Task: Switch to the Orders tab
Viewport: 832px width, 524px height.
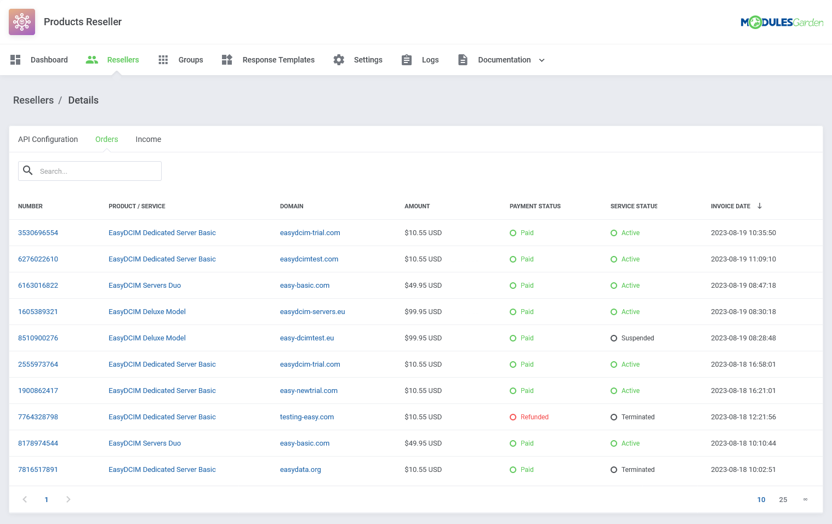Action: (107, 139)
